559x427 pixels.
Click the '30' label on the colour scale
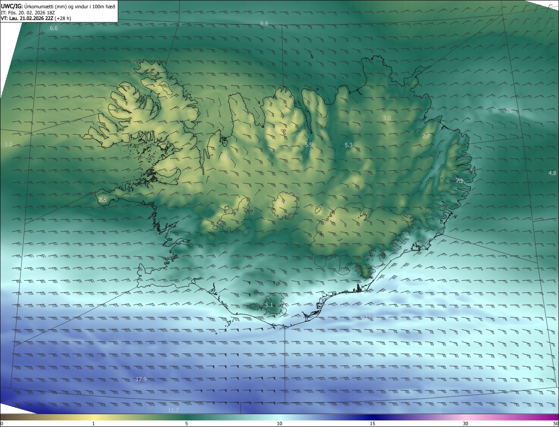pyautogui.click(x=466, y=424)
